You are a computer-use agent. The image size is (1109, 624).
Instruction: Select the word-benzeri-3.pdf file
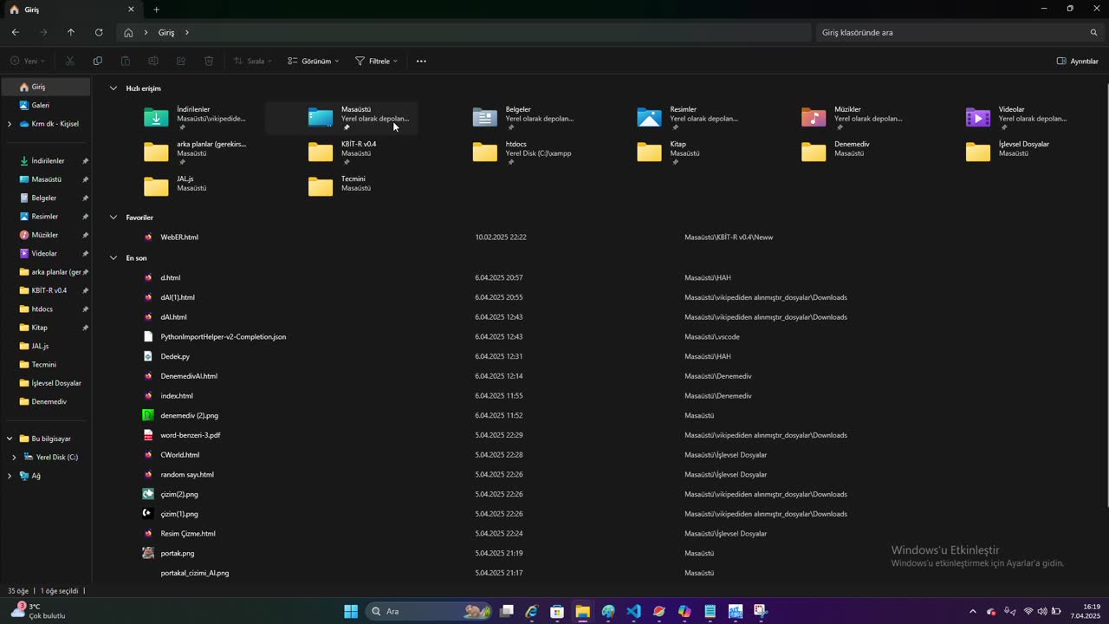(x=191, y=435)
